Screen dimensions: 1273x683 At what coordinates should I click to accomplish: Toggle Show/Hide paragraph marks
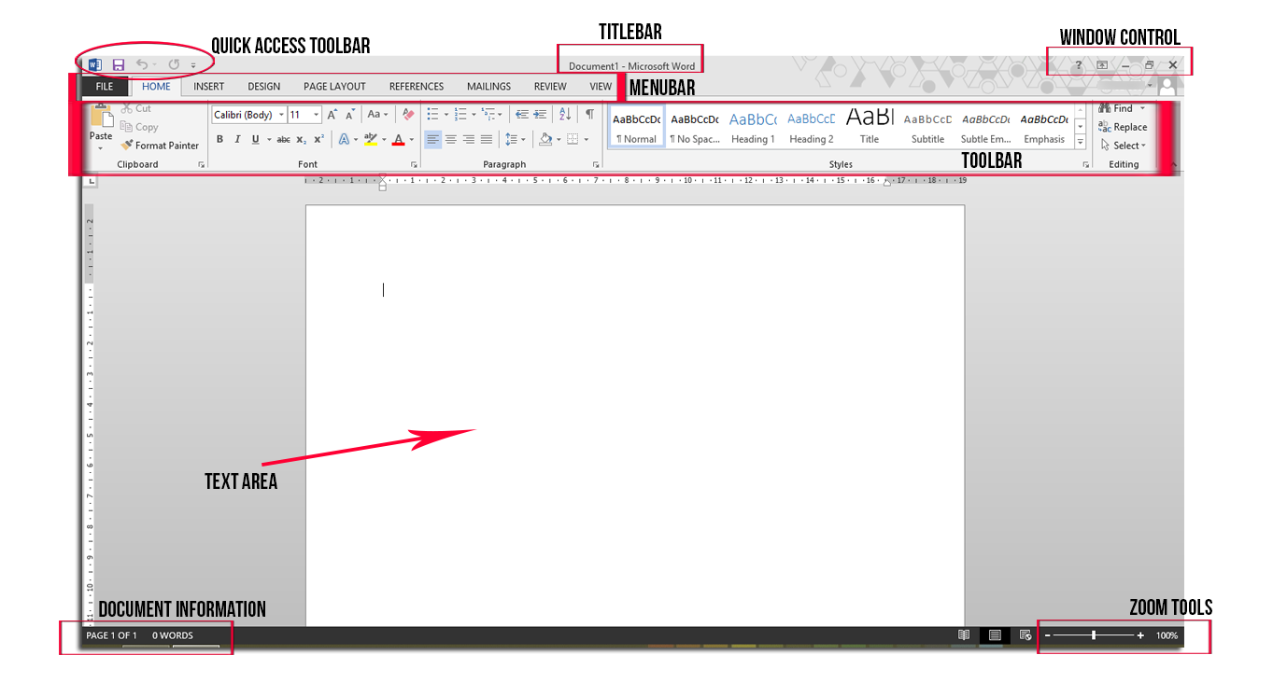click(x=588, y=113)
